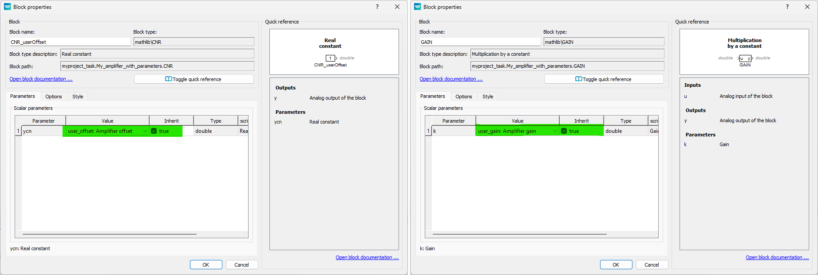818x275 pixels.
Task: Toggle quick reference in the CNR dialog
Action: [194, 79]
